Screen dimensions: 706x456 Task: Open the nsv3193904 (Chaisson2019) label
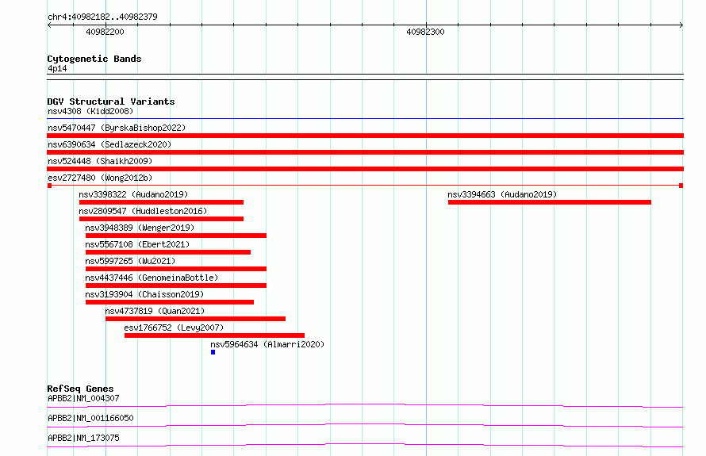click(144, 294)
